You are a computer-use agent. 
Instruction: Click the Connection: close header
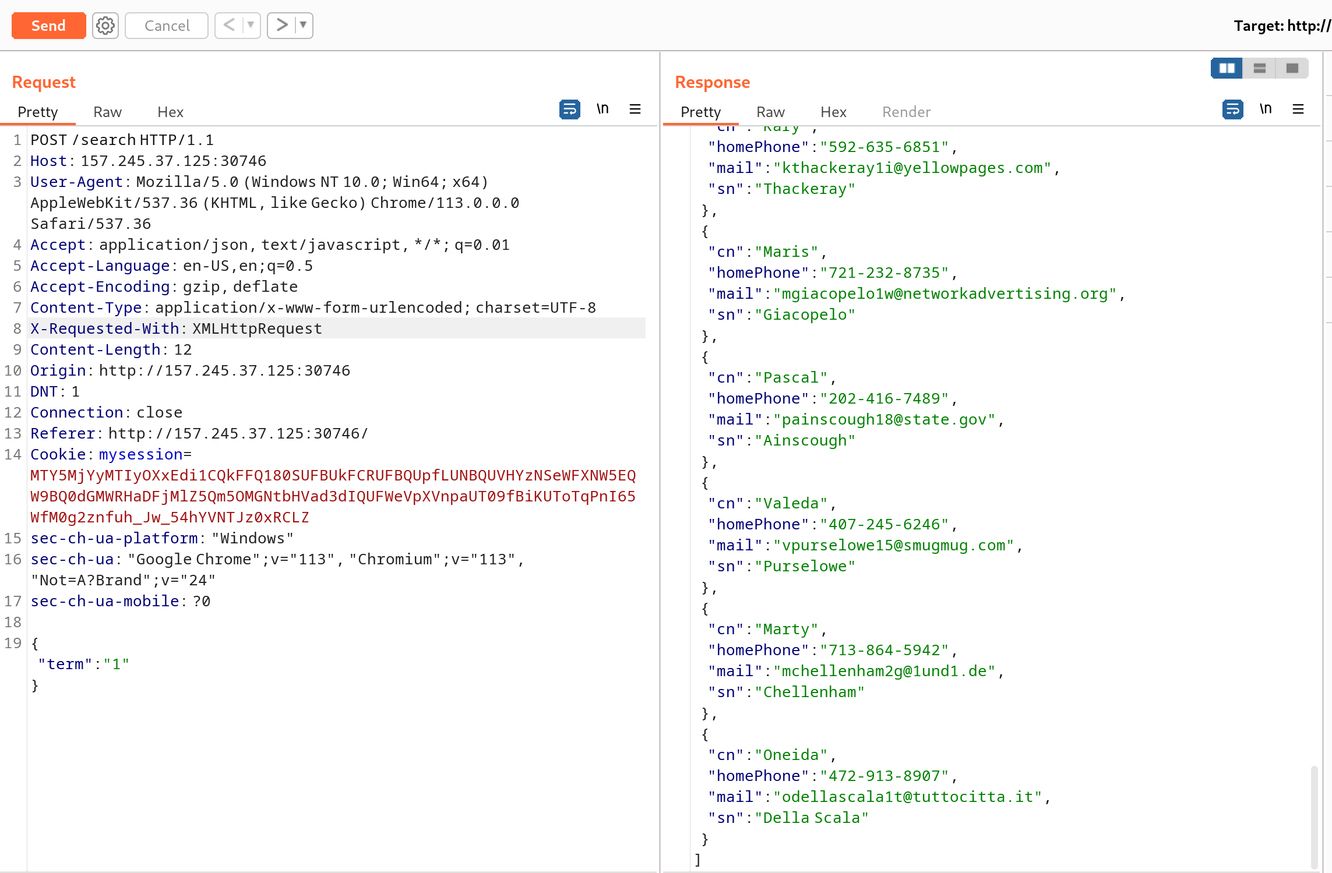[106, 412]
